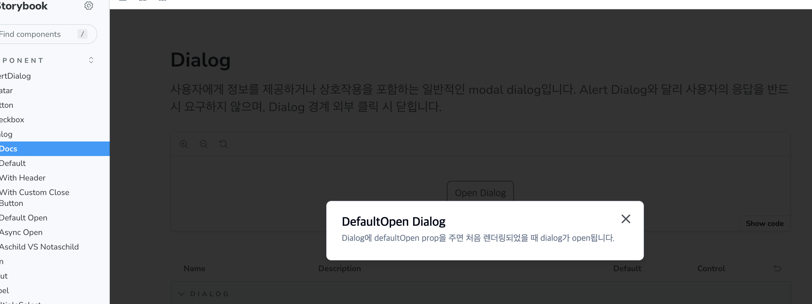Click inside the Find components search field

[x=38, y=34]
